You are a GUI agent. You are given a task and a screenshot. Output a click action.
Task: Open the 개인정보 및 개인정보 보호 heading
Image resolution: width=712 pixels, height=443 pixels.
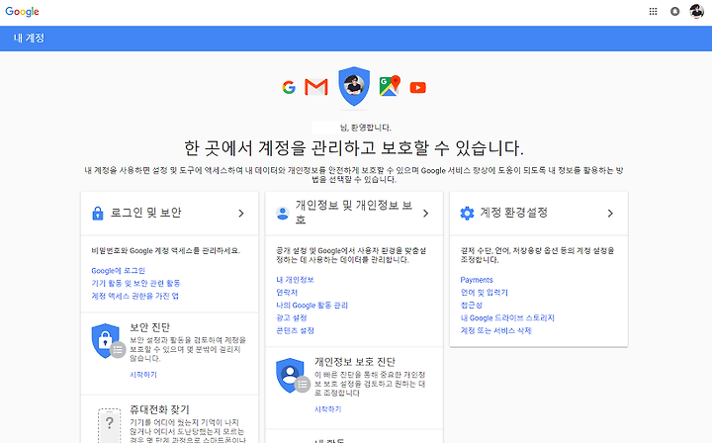tap(354, 213)
